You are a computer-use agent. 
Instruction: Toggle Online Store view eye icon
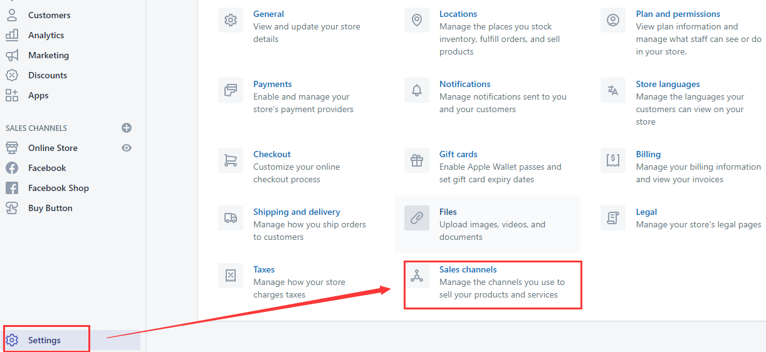click(x=127, y=148)
